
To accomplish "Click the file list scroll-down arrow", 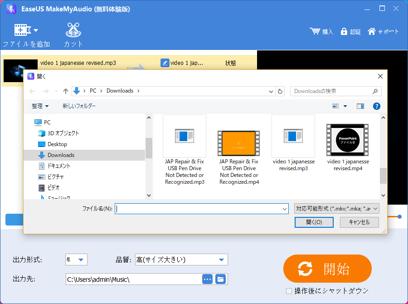I will (383, 196).
